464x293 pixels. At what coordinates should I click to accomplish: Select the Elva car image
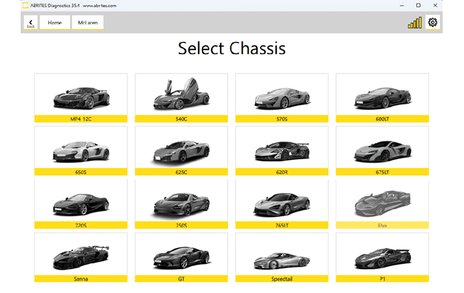click(383, 203)
